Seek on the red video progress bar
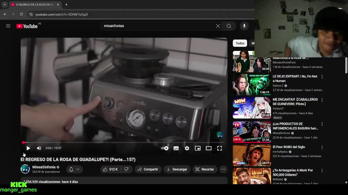The height and width of the screenshot is (195, 348). click(x=124, y=142)
